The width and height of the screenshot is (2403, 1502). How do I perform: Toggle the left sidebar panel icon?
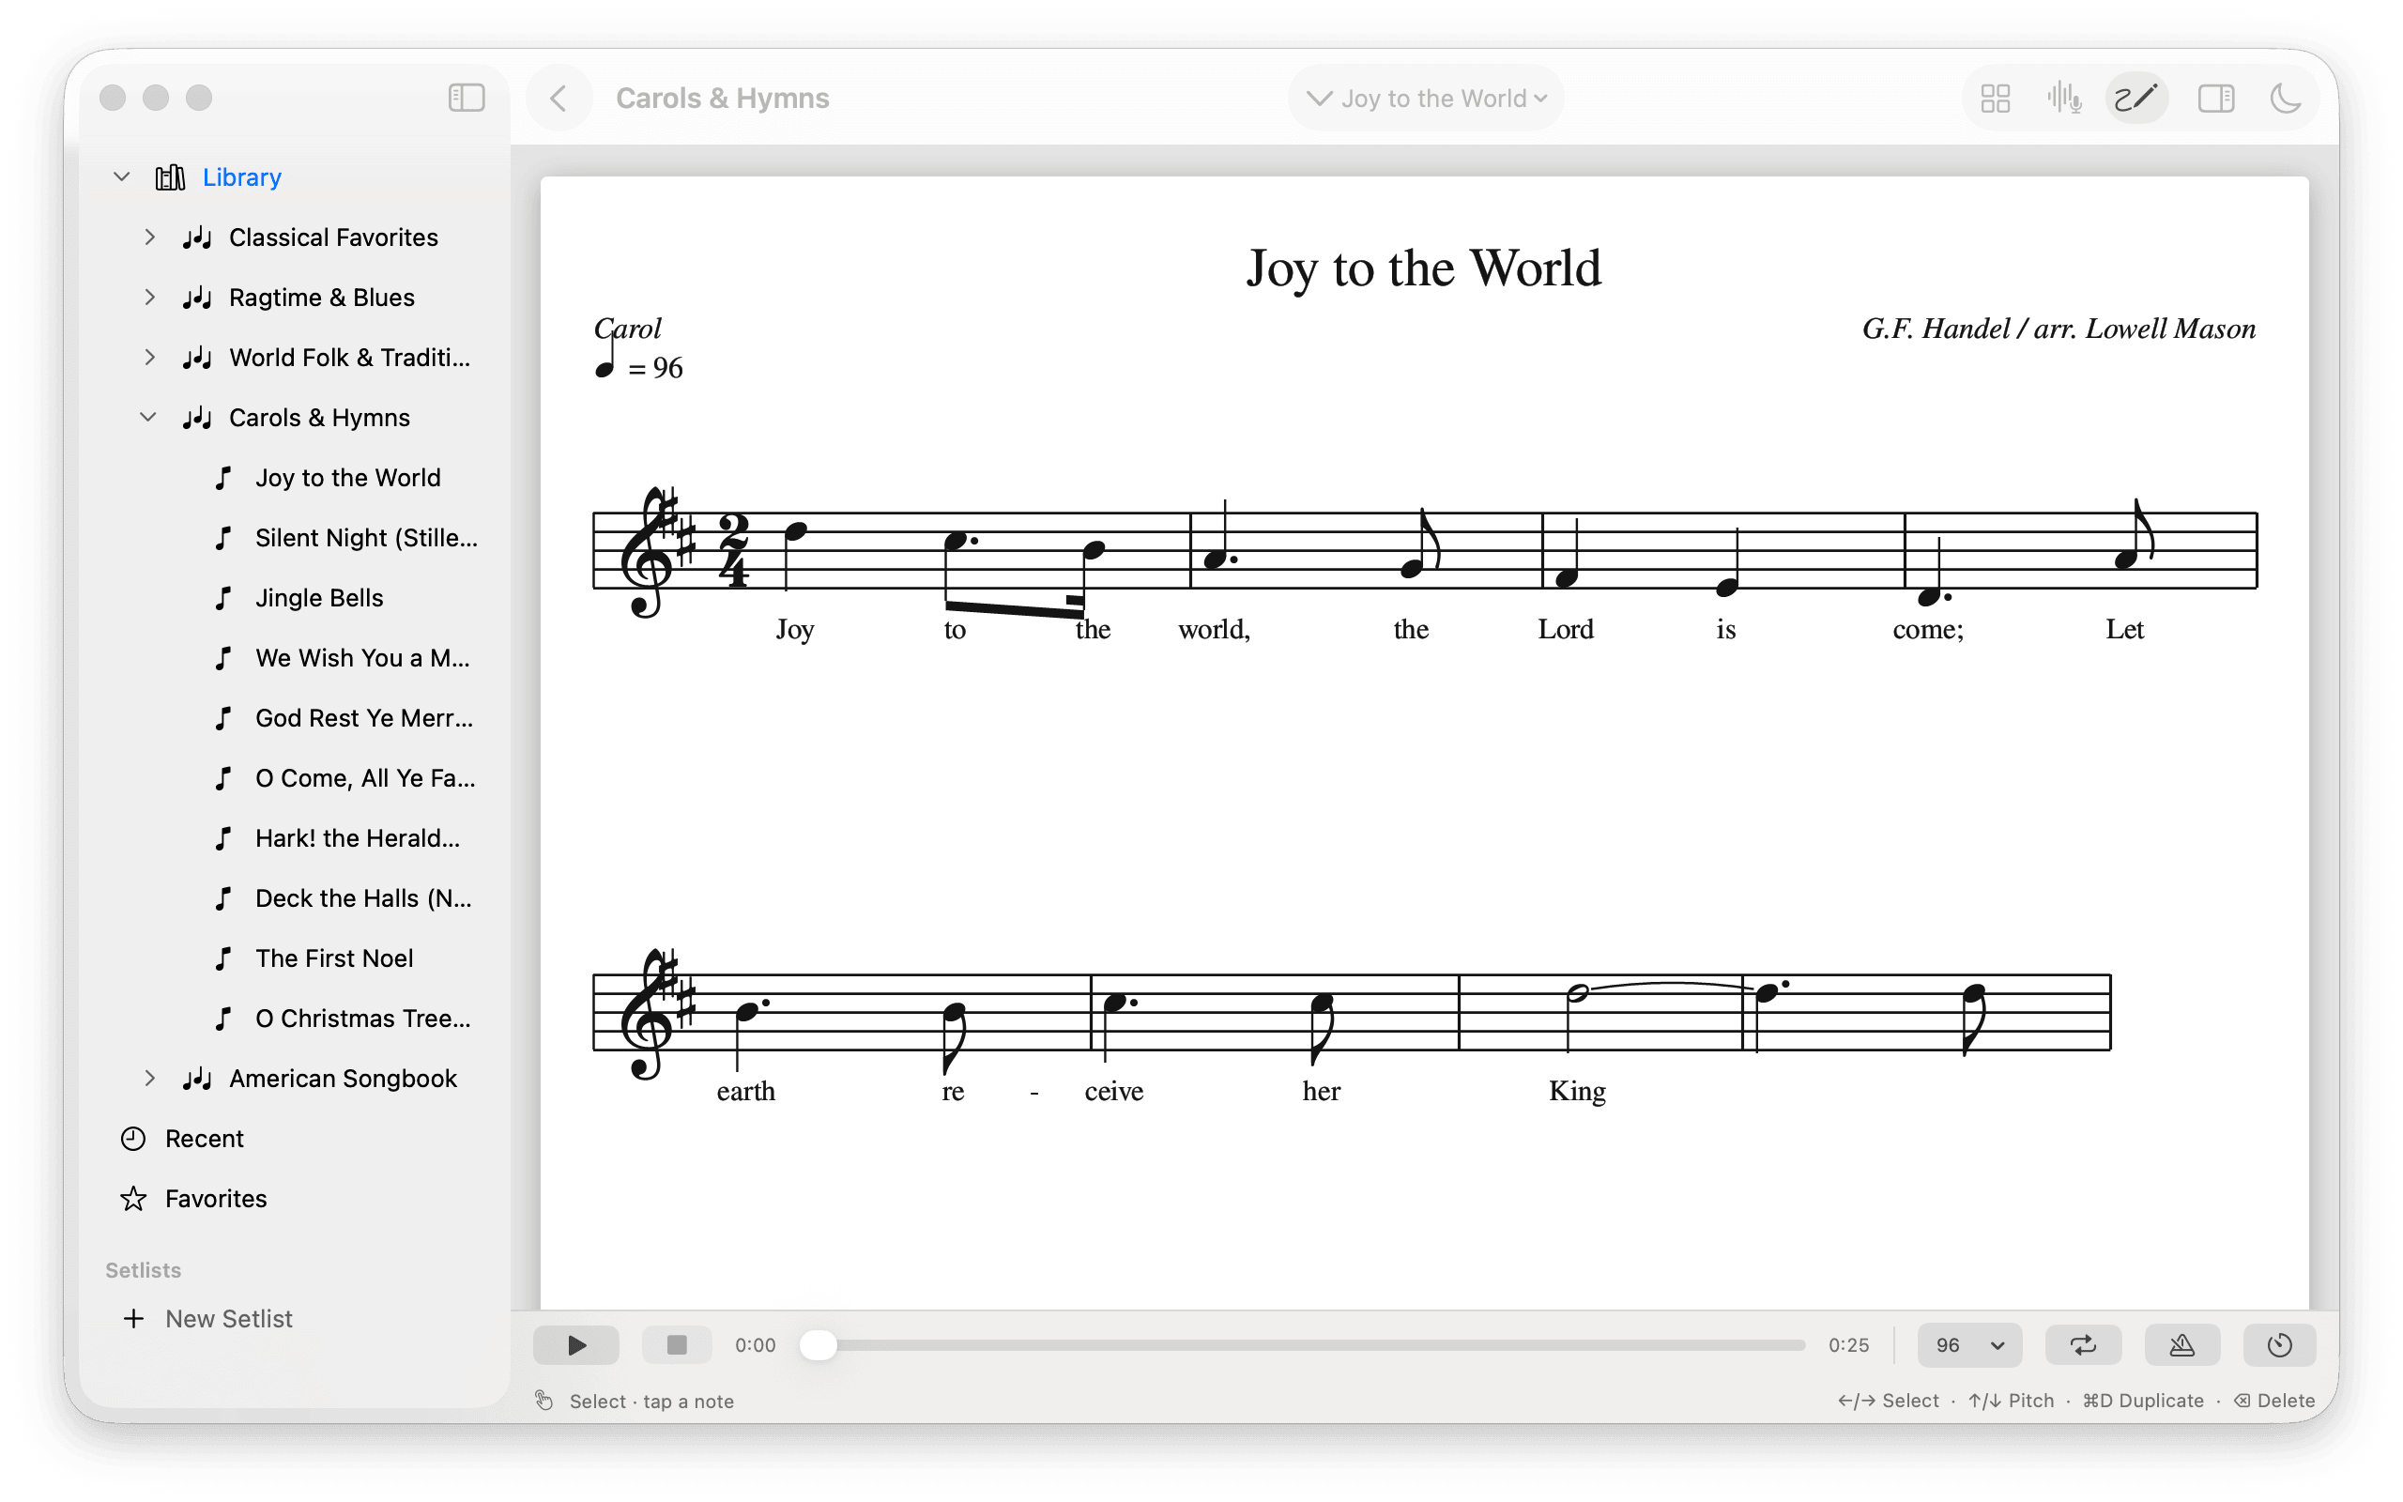click(466, 98)
